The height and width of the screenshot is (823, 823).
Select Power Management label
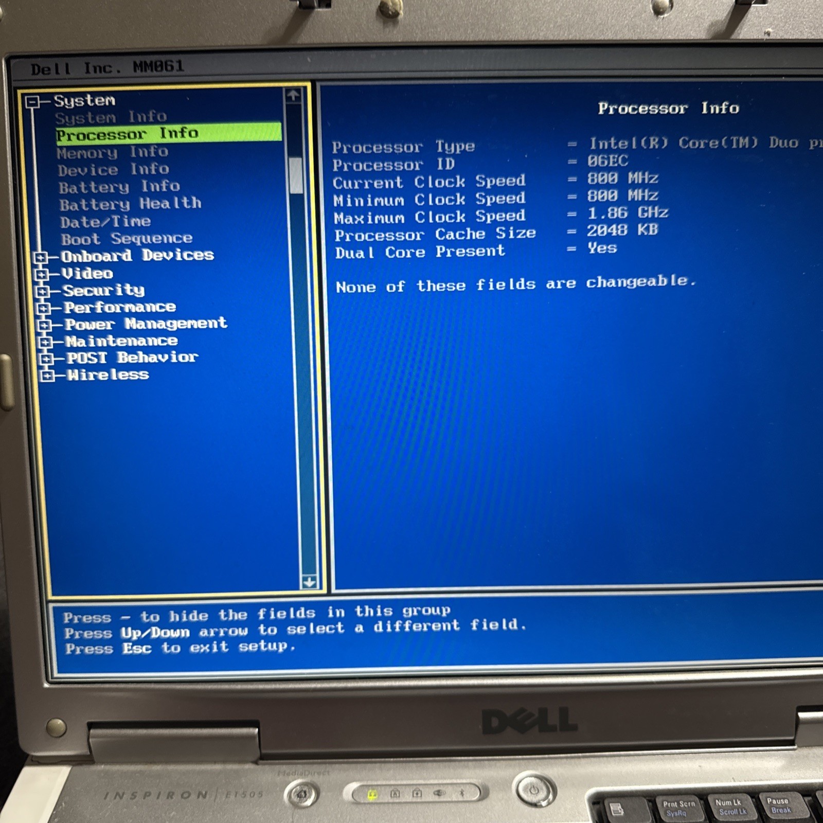[x=146, y=324]
